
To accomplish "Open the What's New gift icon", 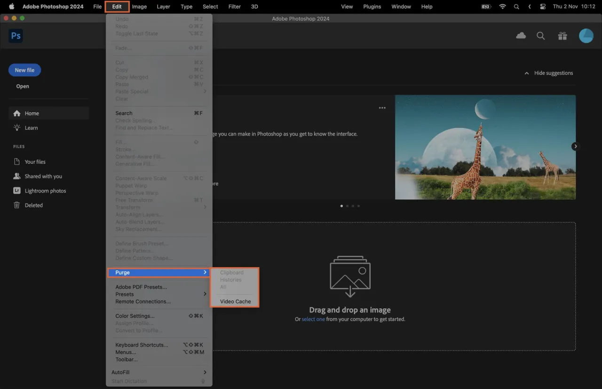I will [562, 35].
